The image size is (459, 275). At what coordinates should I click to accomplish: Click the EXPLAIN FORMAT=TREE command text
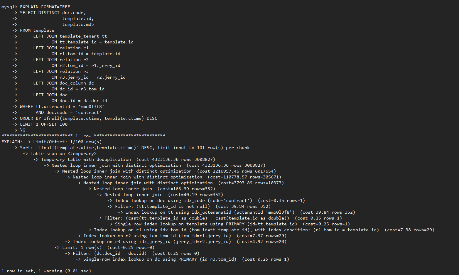pos(45,7)
